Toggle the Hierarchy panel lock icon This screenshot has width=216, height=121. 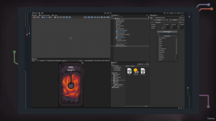point(147,15)
